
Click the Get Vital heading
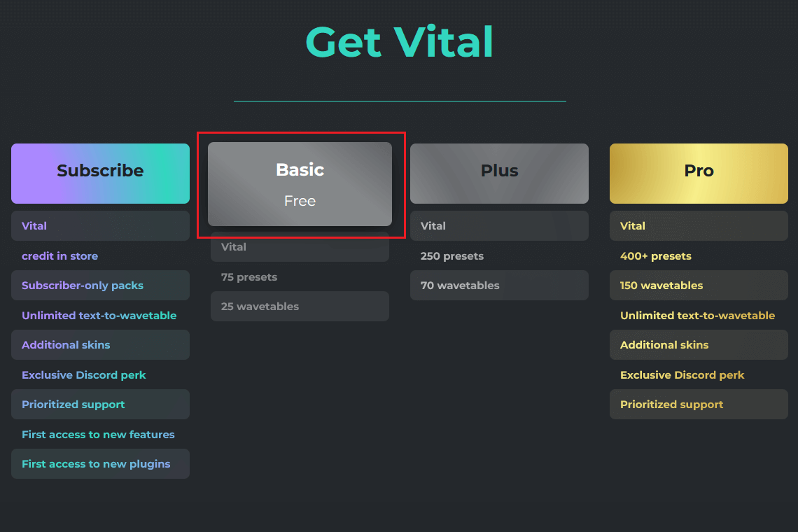(x=400, y=42)
